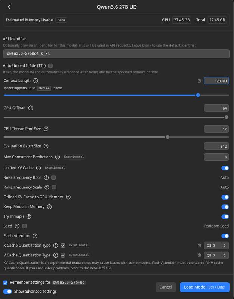
Task: Click the CPU Thread Pool Size help icon
Action: (x=46, y=129)
